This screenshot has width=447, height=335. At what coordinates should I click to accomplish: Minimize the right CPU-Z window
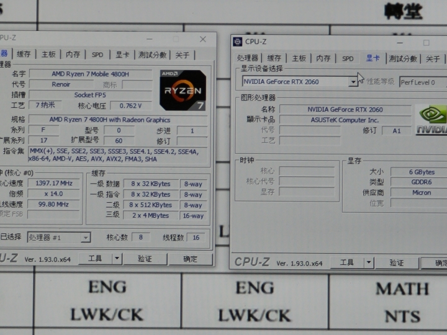pos(400,43)
